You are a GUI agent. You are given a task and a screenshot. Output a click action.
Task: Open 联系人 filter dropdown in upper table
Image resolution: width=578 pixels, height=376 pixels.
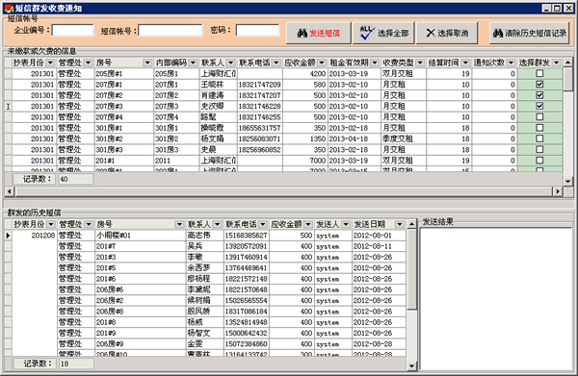click(231, 63)
